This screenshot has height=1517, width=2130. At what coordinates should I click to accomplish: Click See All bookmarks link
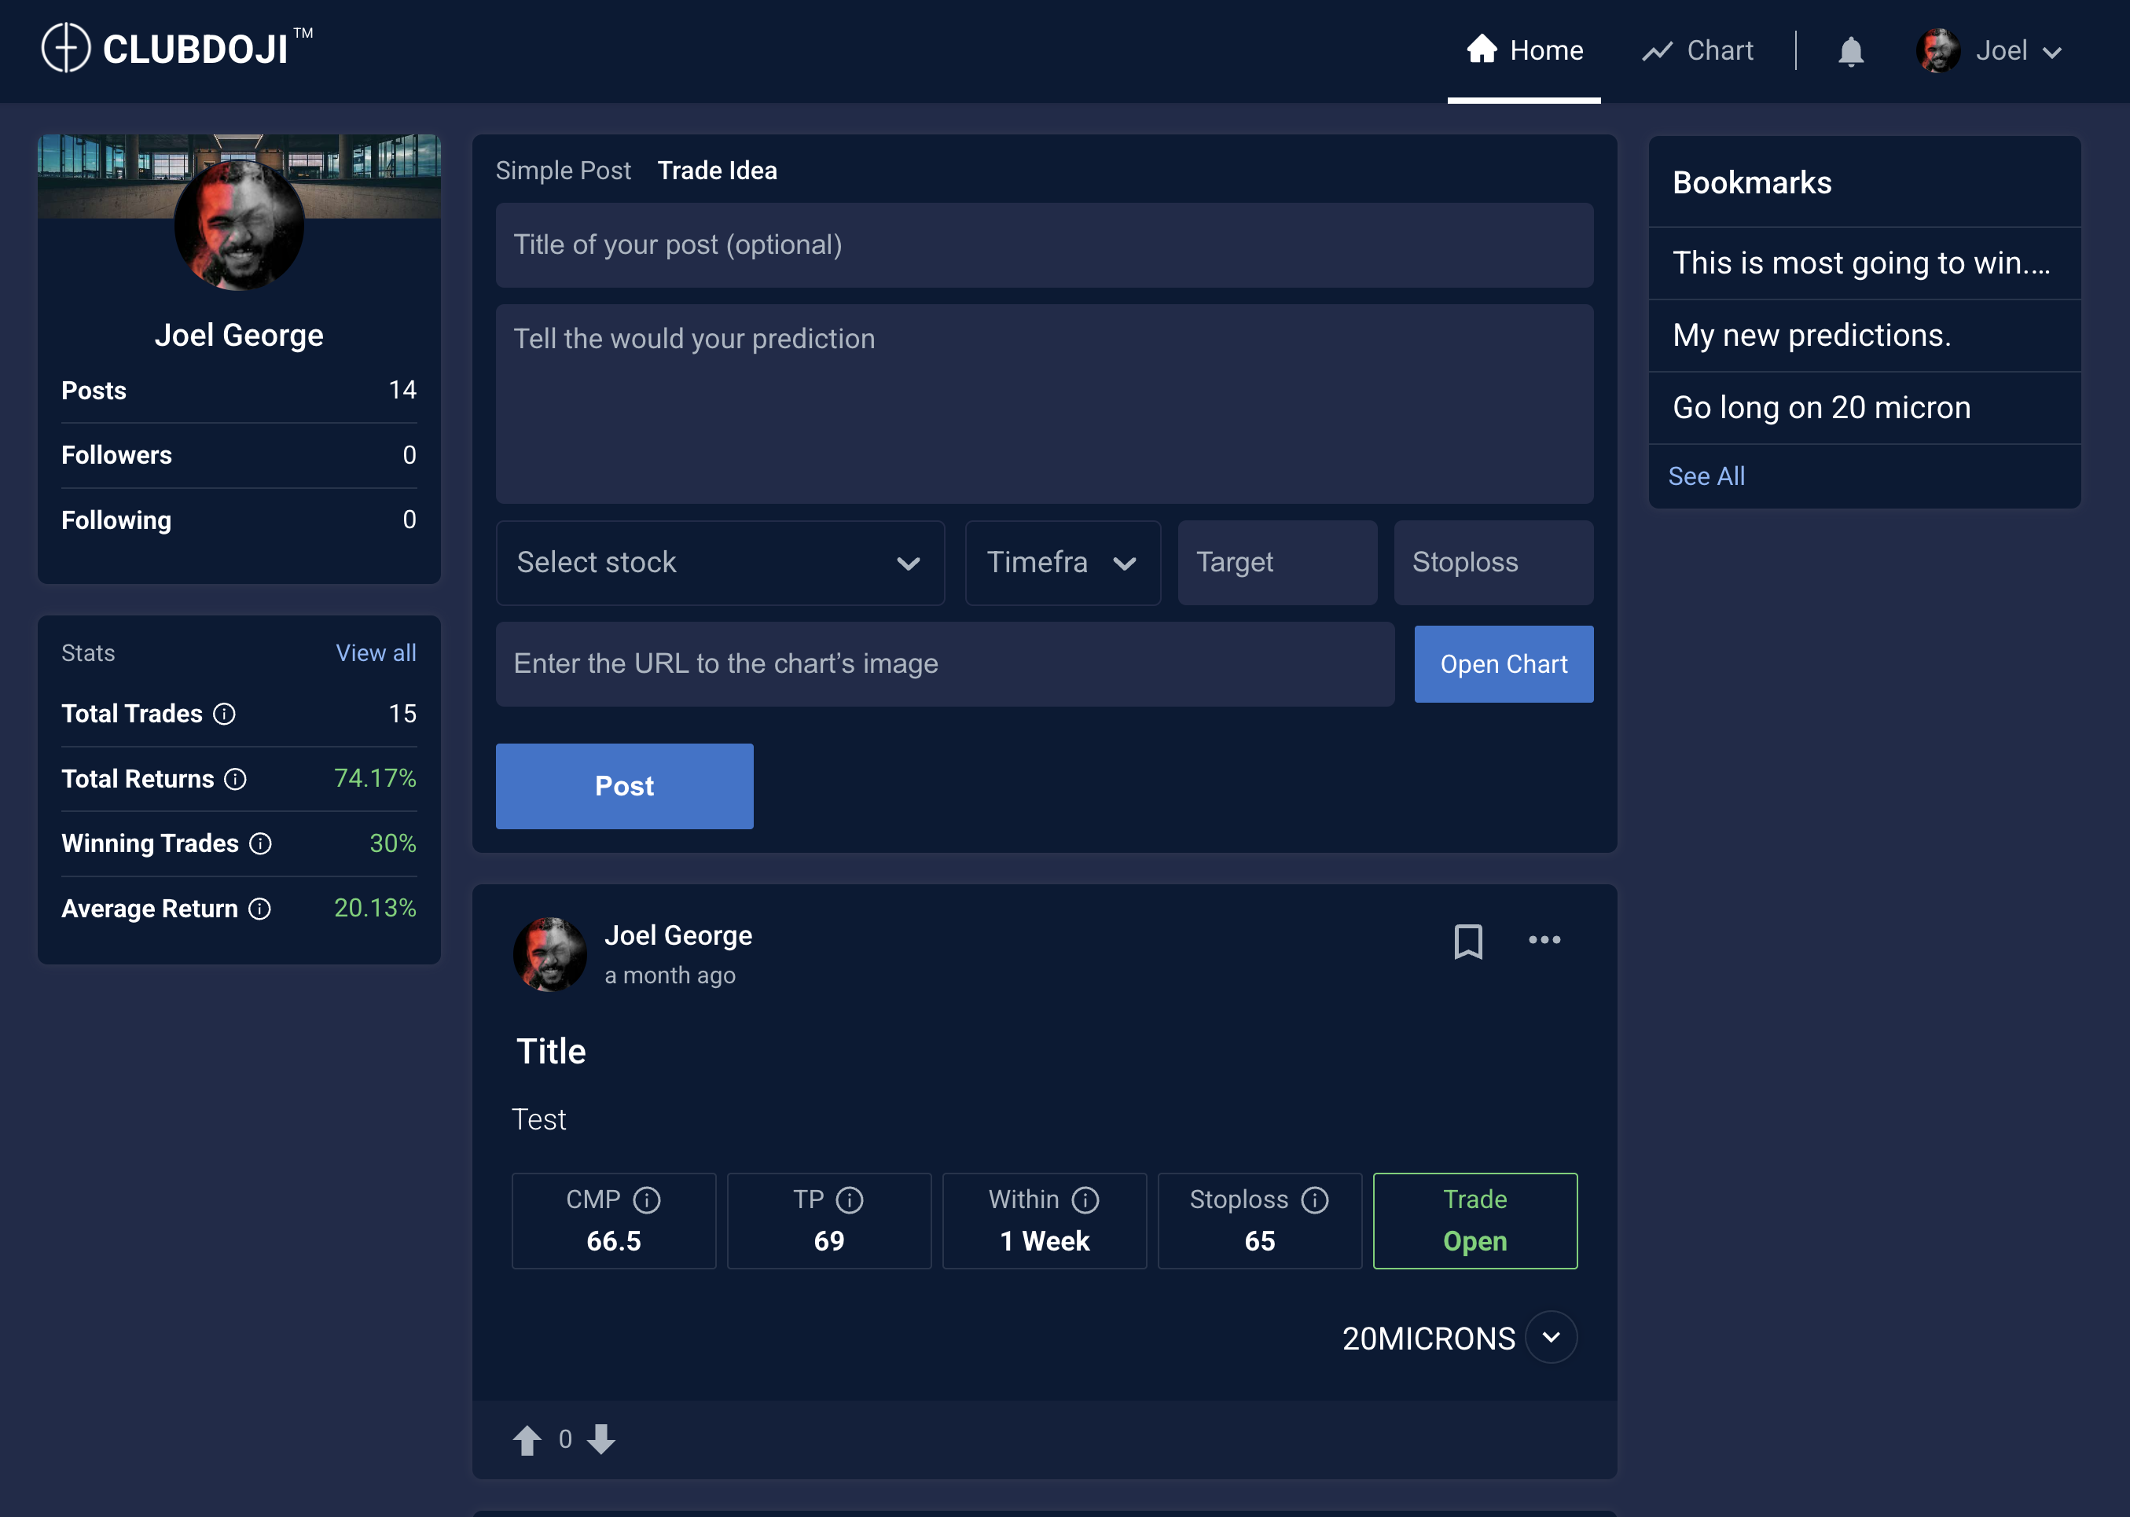pyautogui.click(x=1706, y=476)
